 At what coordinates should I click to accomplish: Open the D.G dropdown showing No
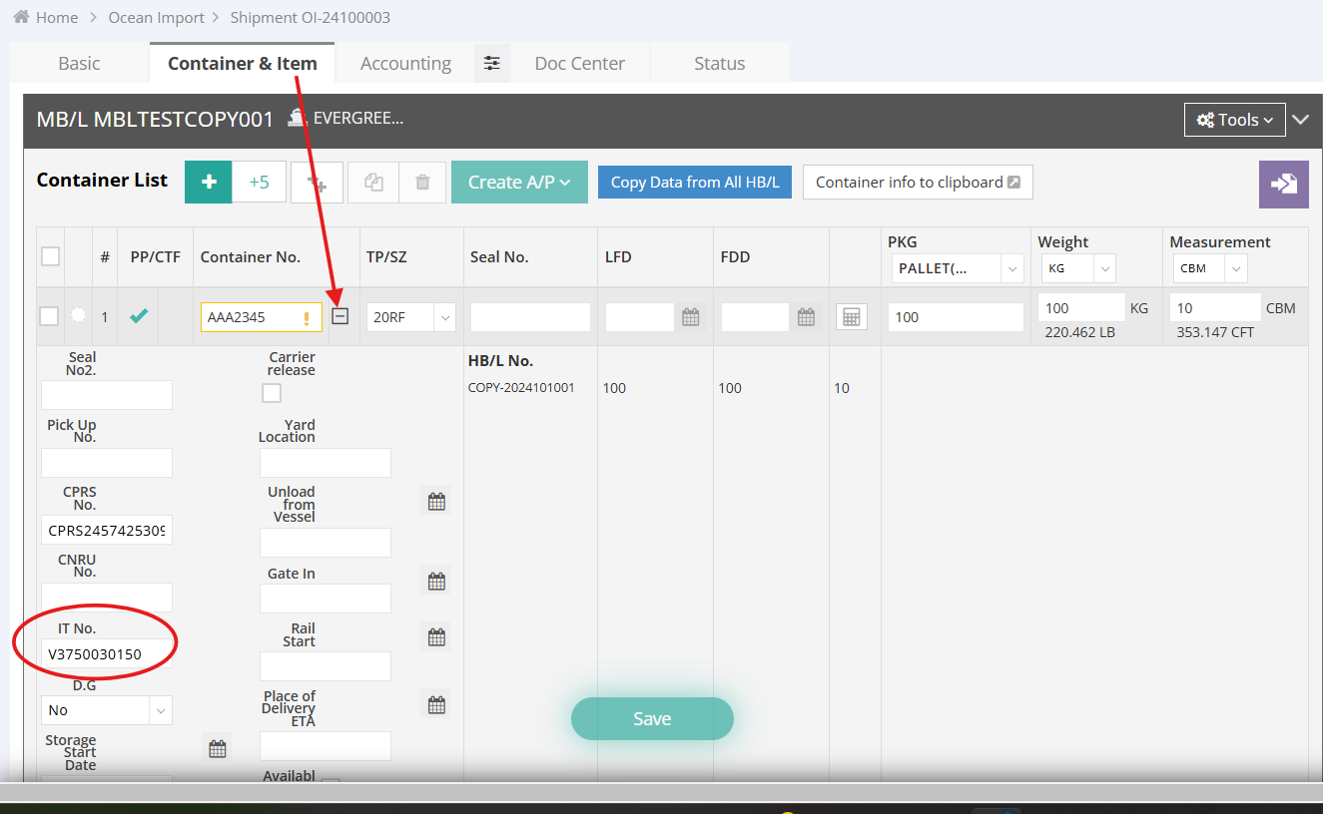pyautogui.click(x=106, y=710)
